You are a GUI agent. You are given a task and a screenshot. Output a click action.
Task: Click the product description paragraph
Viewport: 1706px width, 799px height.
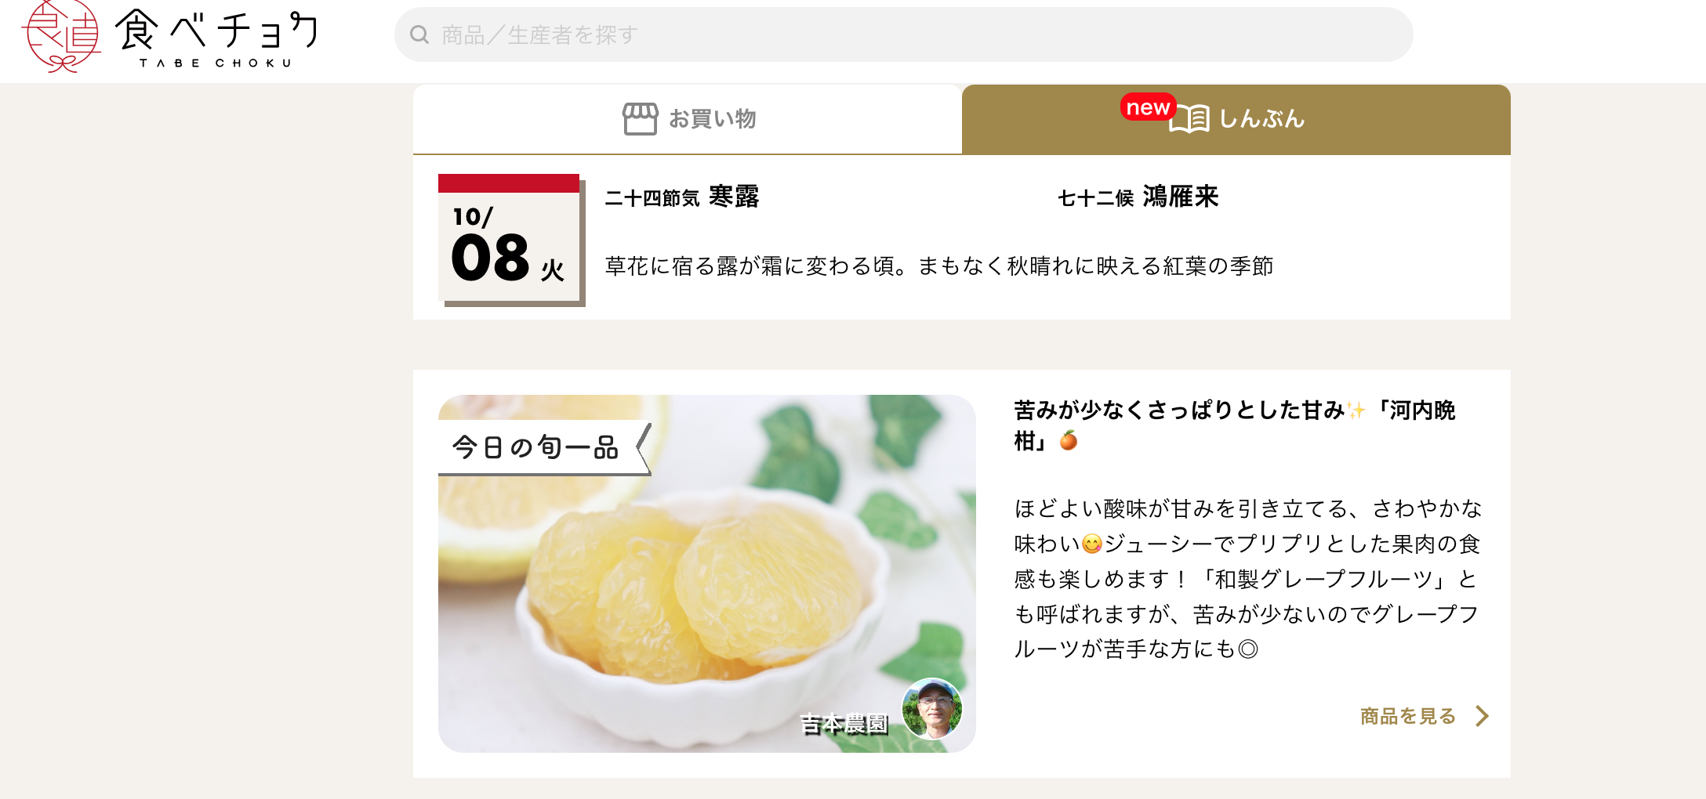click(1247, 579)
